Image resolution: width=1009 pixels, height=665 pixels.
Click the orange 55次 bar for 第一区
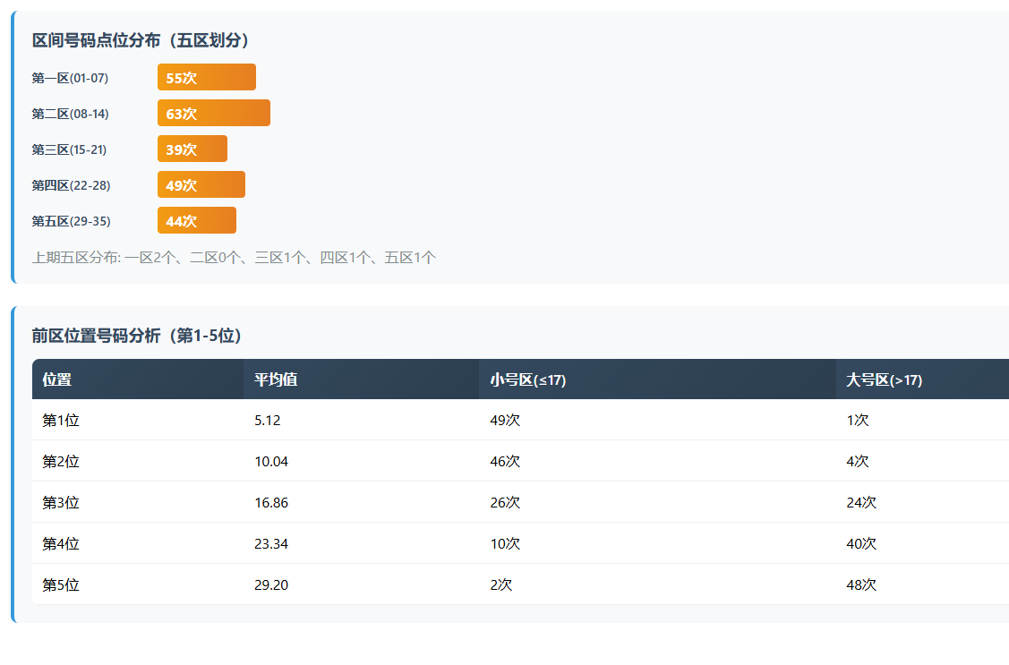pyautogui.click(x=206, y=78)
